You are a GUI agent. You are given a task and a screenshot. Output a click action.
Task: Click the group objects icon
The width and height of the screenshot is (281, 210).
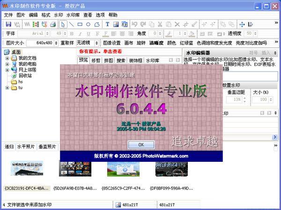(223, 24)
